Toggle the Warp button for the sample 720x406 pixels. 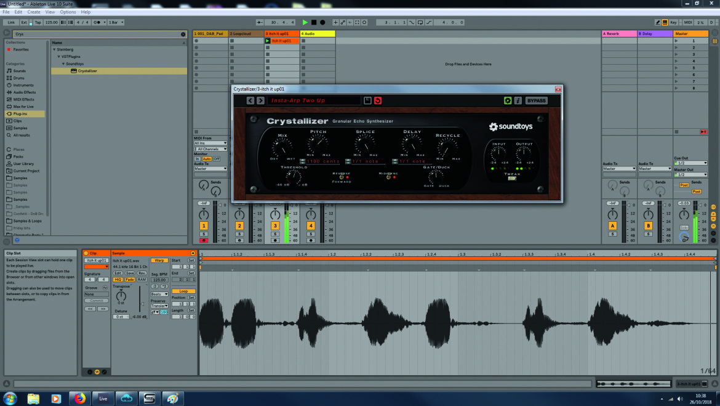point(159,260)
